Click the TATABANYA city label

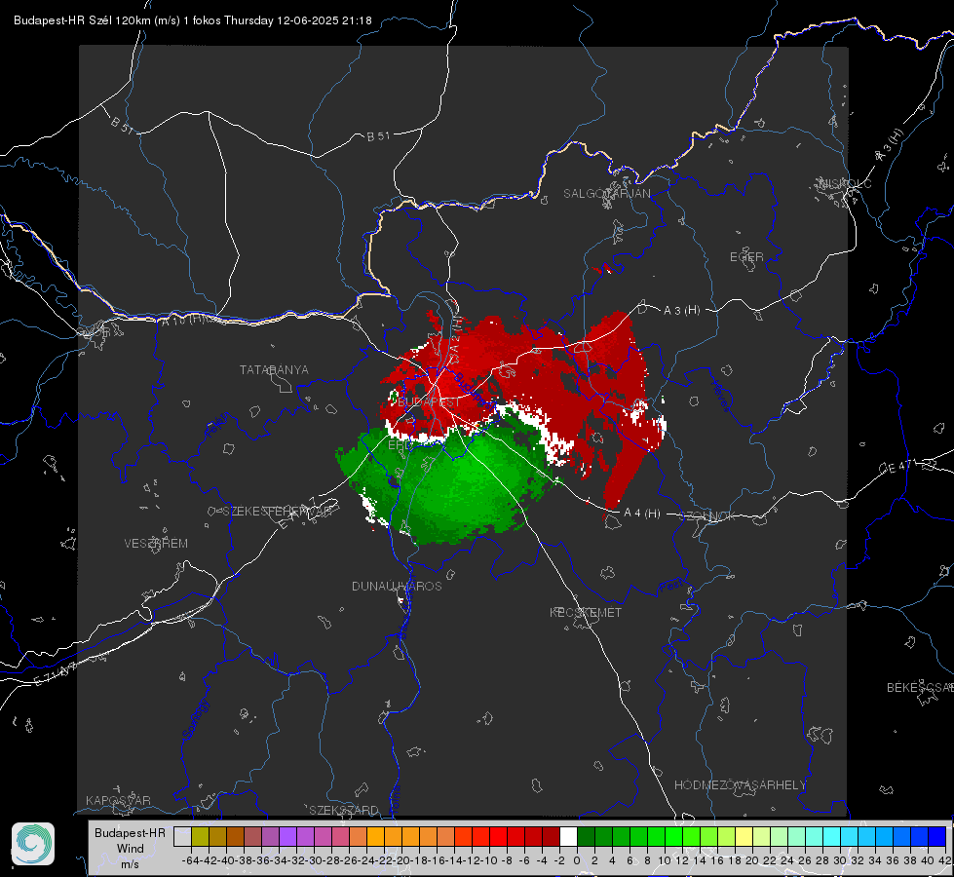point(274,370)
